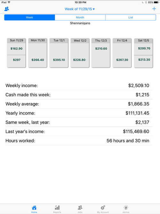Select the $200.70 entry on Sat 12/5
The width and height of the screenshot is (160, 214).
(x=144, y=48)
